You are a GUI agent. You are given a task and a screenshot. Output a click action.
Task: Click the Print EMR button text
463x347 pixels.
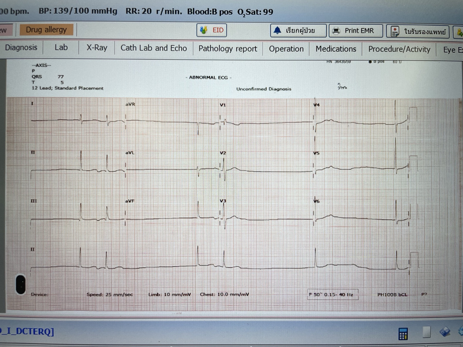point(359,31)
